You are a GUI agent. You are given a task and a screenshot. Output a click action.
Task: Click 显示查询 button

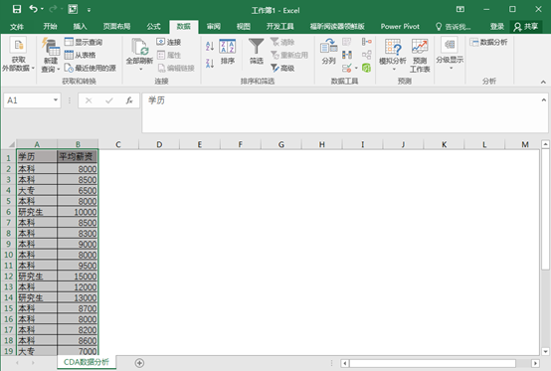point(84,42)
